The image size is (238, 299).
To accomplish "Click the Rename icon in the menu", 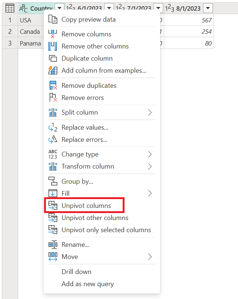I will pos(52,244).
